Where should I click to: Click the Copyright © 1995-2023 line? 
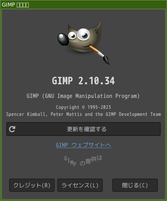click(83, 107)
